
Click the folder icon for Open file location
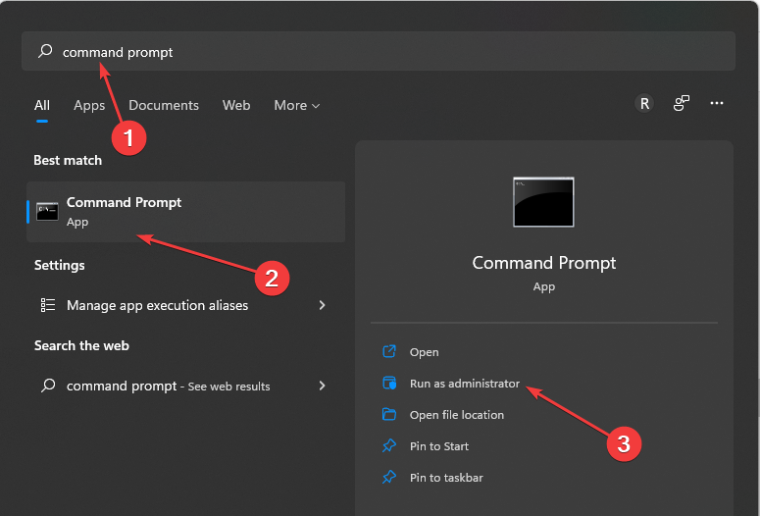pyautogui.click(x=389, y=414)
